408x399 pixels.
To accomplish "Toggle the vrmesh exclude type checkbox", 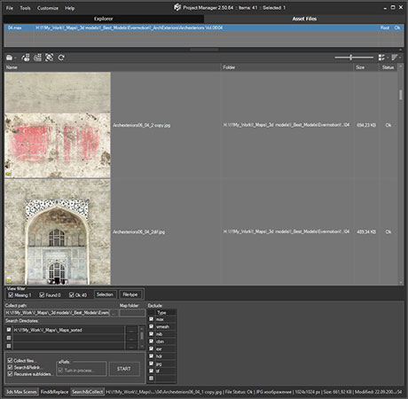I will 152,326.
